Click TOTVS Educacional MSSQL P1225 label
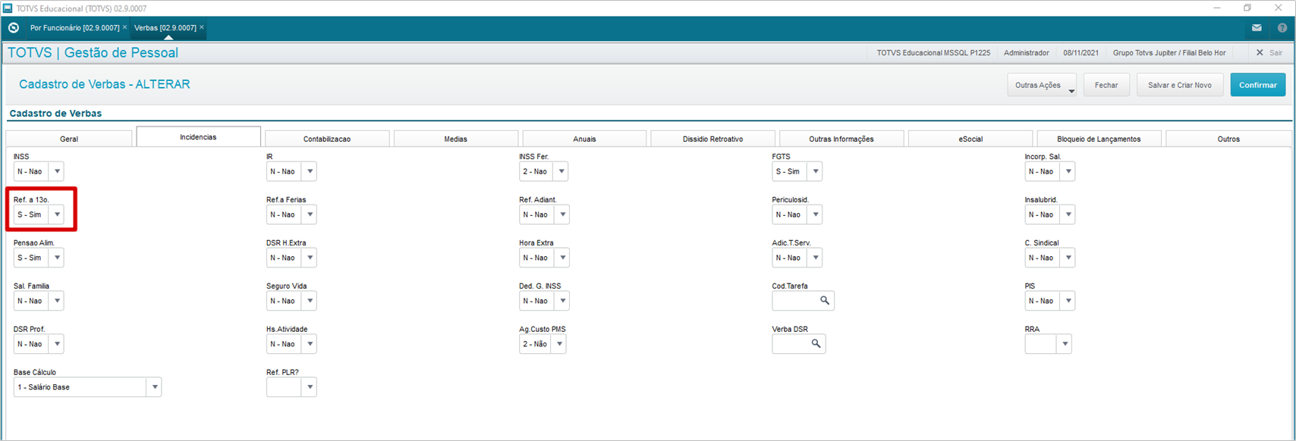The height and width of the screenshot is (441, 1296). [933, 53]
